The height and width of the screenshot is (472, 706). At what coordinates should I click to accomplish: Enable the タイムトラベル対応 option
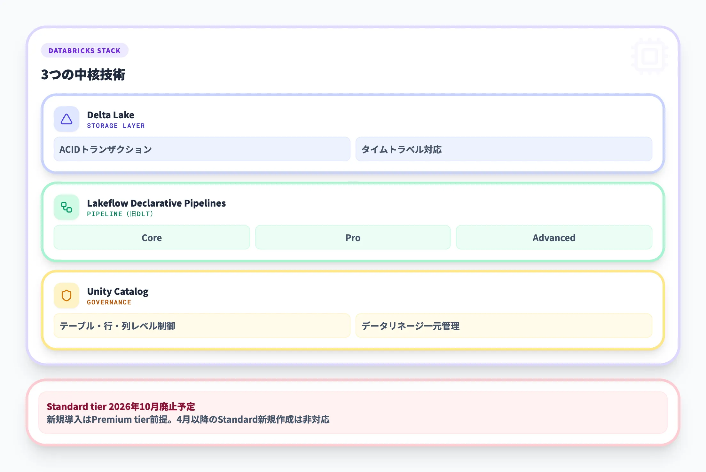click(x=504, y=149)
